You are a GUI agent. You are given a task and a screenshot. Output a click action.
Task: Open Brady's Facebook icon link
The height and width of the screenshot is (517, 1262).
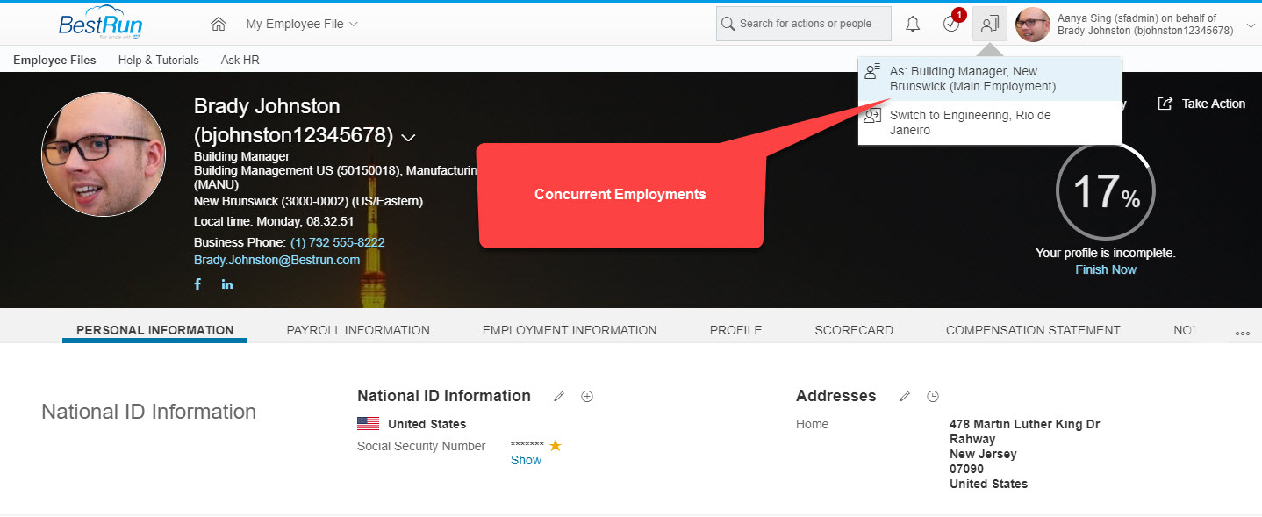[x=197, y=284]
